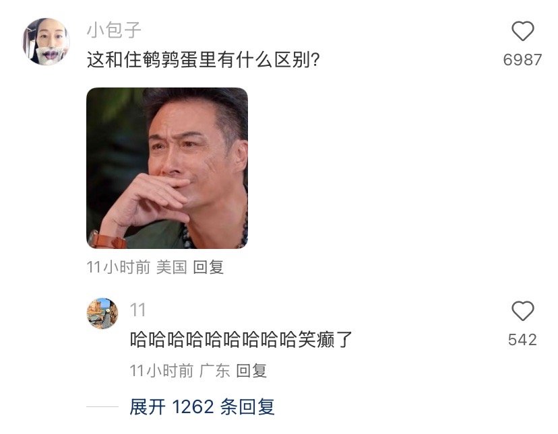This screenshot has height=434, width=558.
Task: Open 小包子's profile avatar
Action: 46,42
